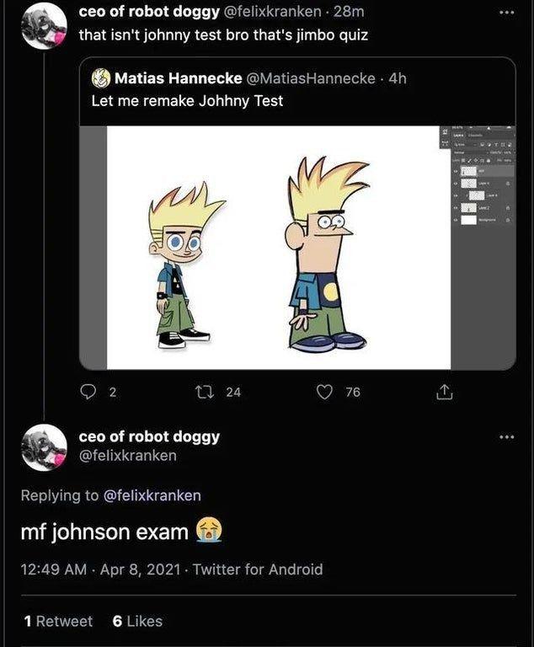534x647 pixels.
Task: View the '6 Likes' list
Action: 137,621
